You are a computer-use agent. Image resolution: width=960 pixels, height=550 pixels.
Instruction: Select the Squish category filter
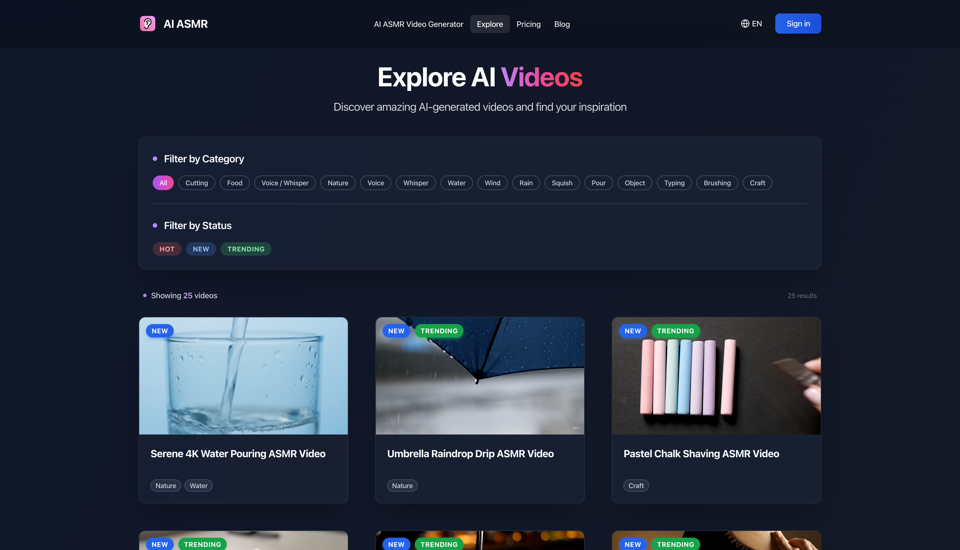click(x=562, y=183)
